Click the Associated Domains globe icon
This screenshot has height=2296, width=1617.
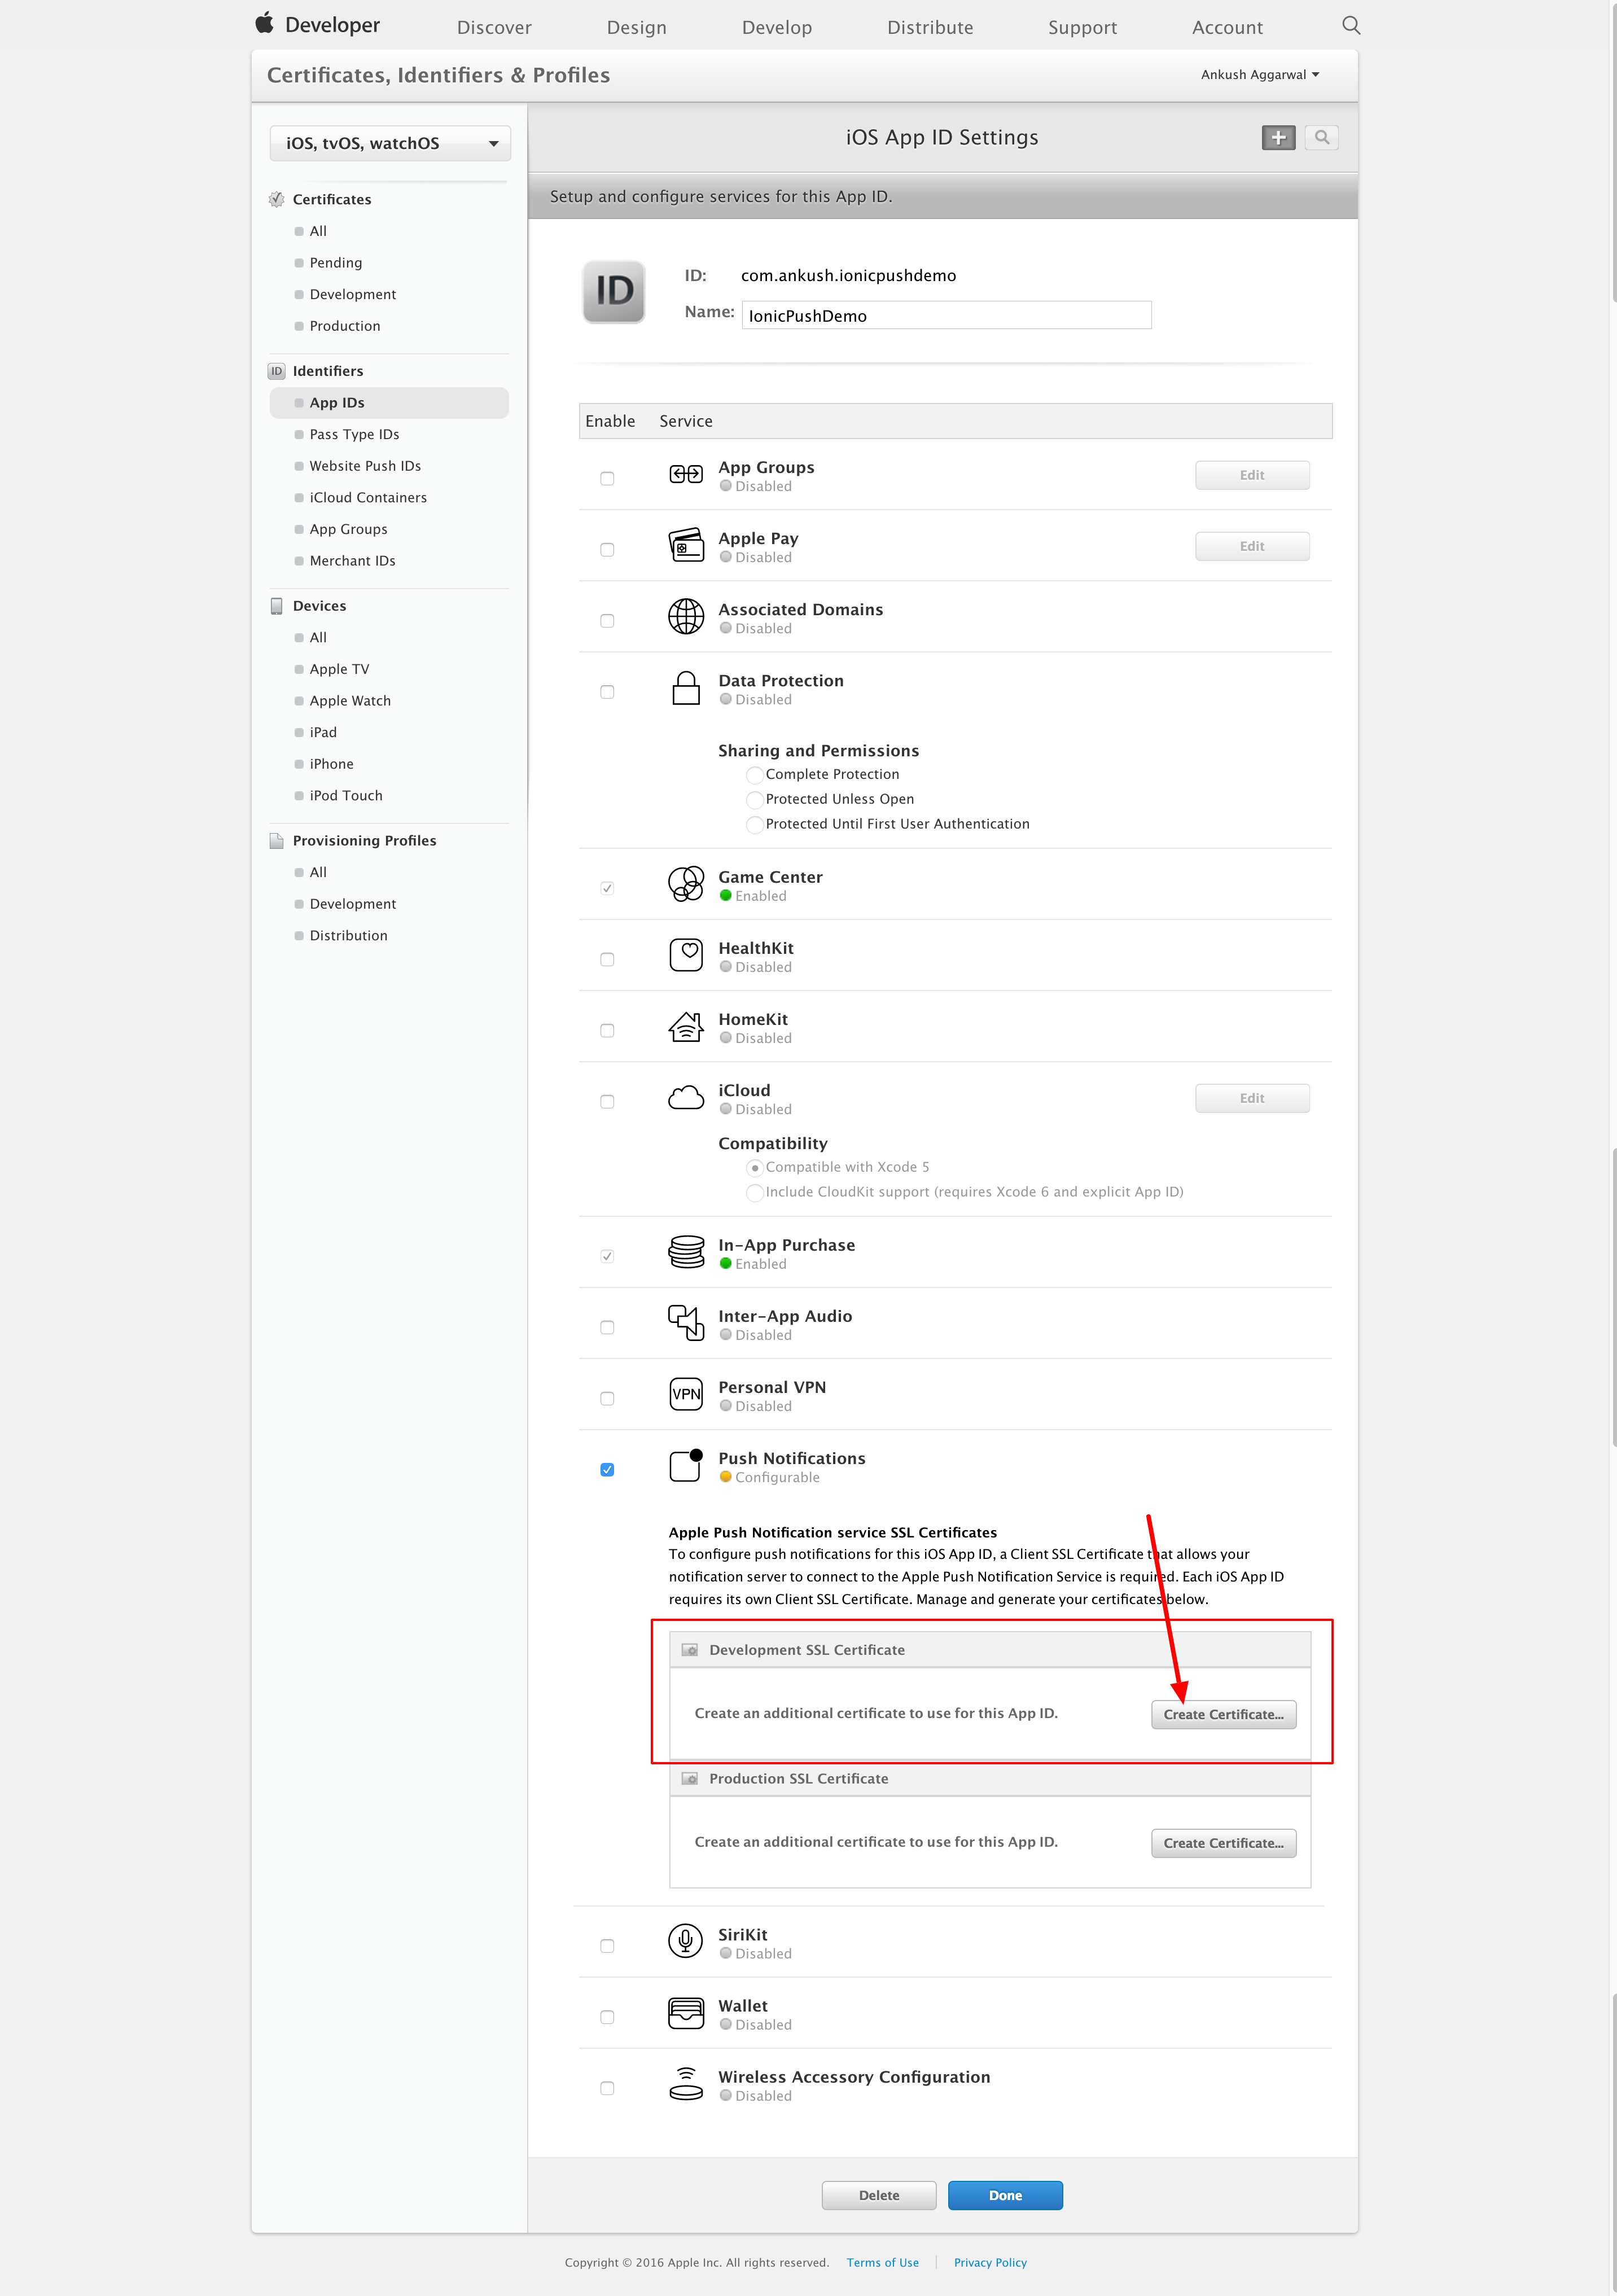tap(686, 617)
